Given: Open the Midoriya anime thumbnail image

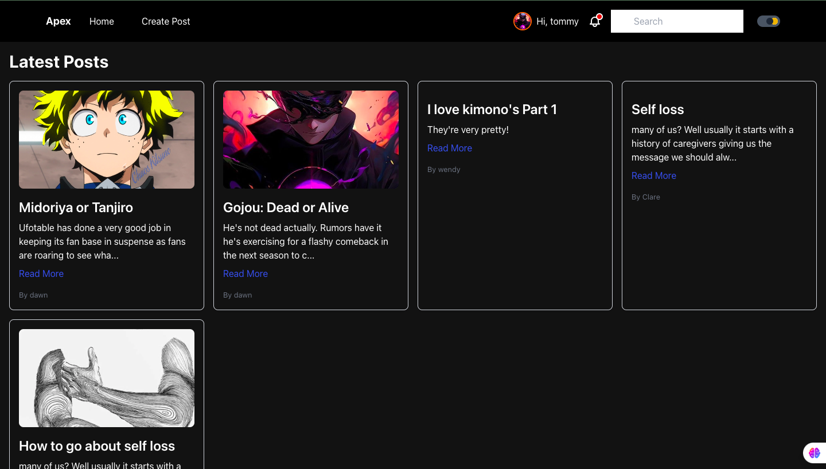Looking at the screenshot, I should tap(107, 139).
